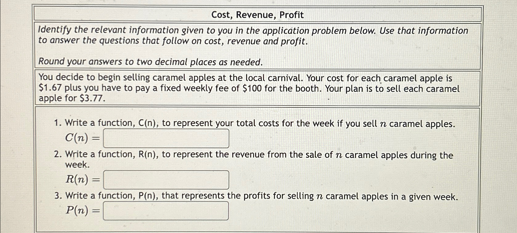Click the rounding instructions sentence
The image size is (517, 233).
coord(150,62)
